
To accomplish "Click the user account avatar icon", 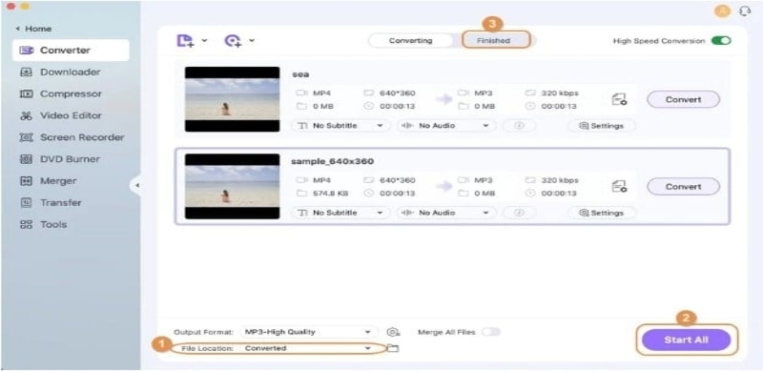I will coord(723,10).
